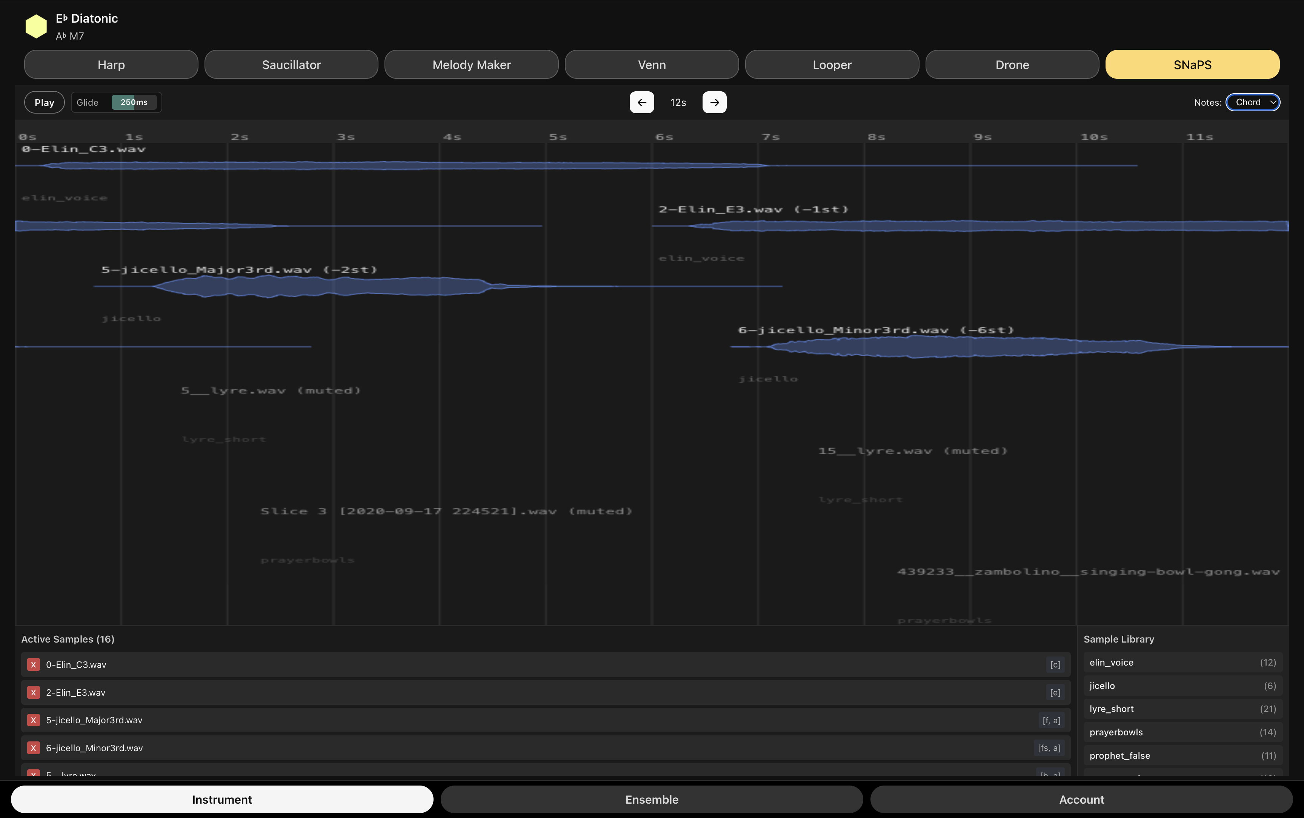Viewport: 1304px width, 818px height.
Task: Open the Notes Chord dropdown
Action: [1252, 102]
